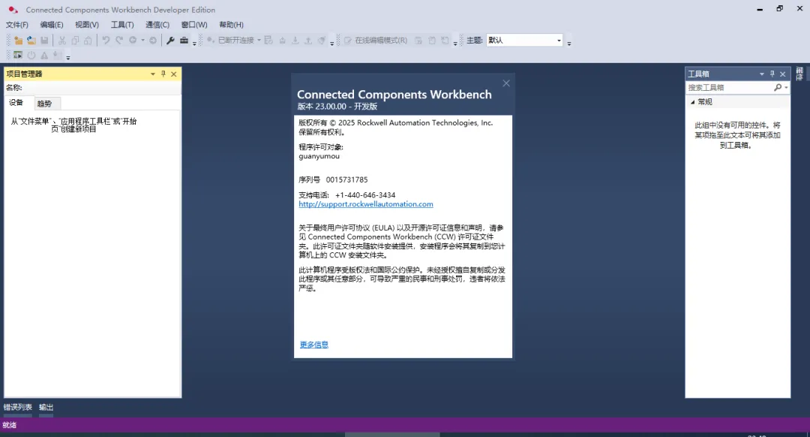This screenshot has height=437, width=810.
Task: Close the 工具箱 panel
Action: click(783, 74)
